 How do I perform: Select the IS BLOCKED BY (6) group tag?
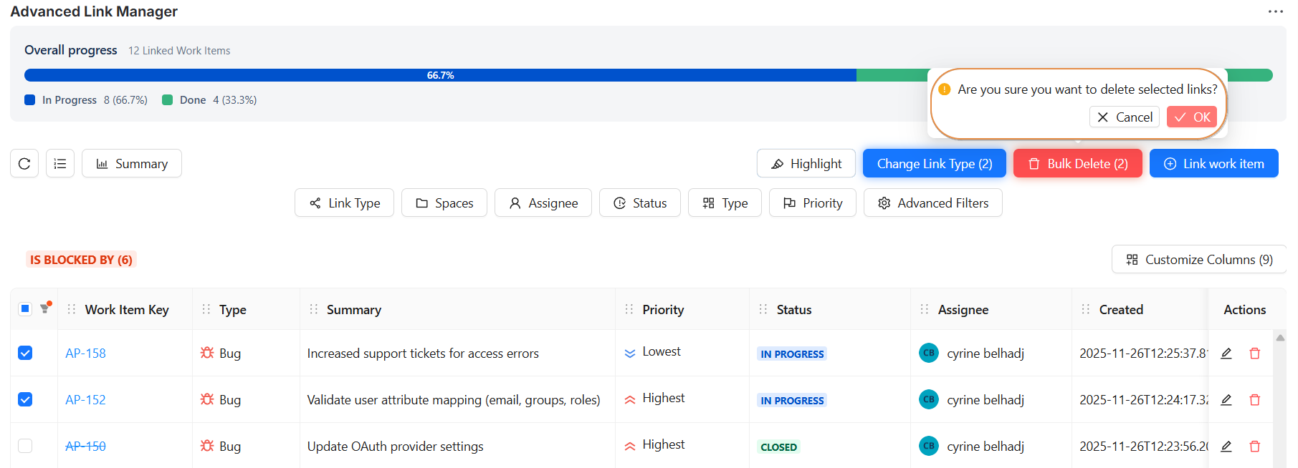coord(81,260)
